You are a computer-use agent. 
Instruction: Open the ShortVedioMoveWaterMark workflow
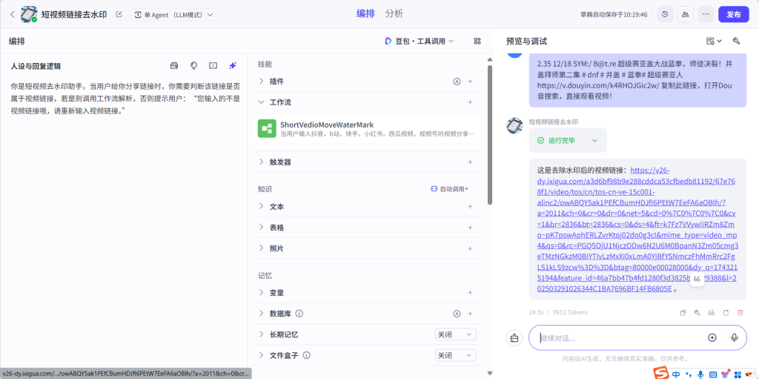pyautogui.click(x=366, y=129)
